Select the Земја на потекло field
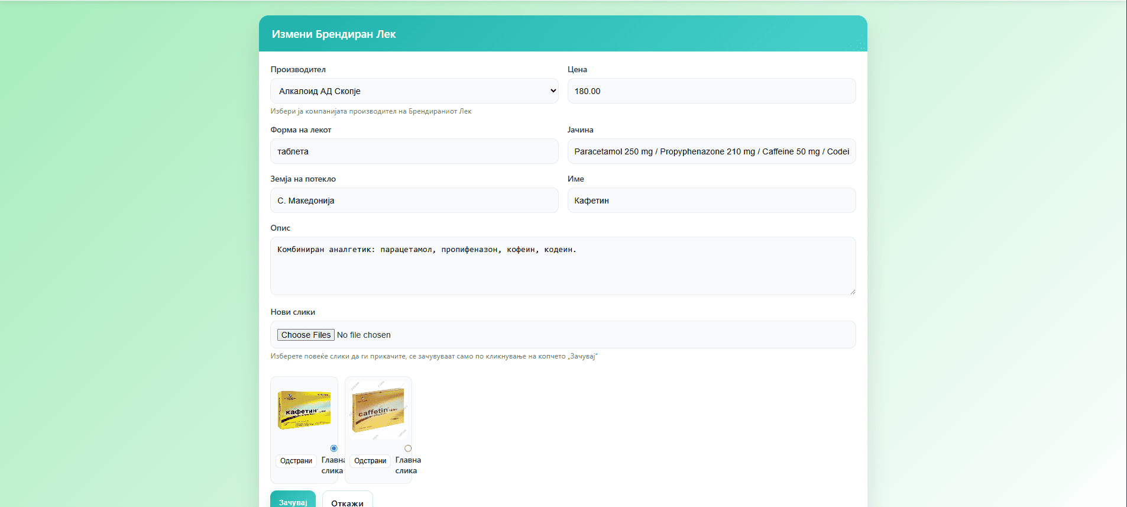The height and width of the screenshot is (507, 1127). pos(414,201)
